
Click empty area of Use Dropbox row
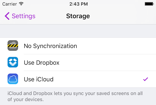[x=108, y=63]
